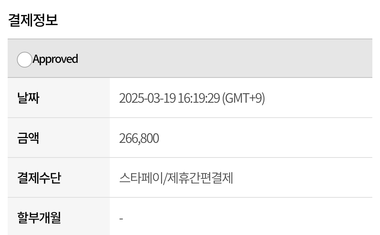The height and width of the screenshot is (235, 380).
Task: Click the 제휴간편결제 text
Action: click(200, 178)
